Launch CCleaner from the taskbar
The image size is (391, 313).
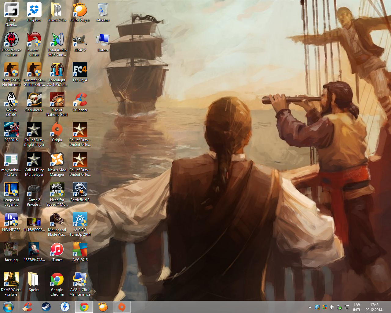tap(27, 307)
